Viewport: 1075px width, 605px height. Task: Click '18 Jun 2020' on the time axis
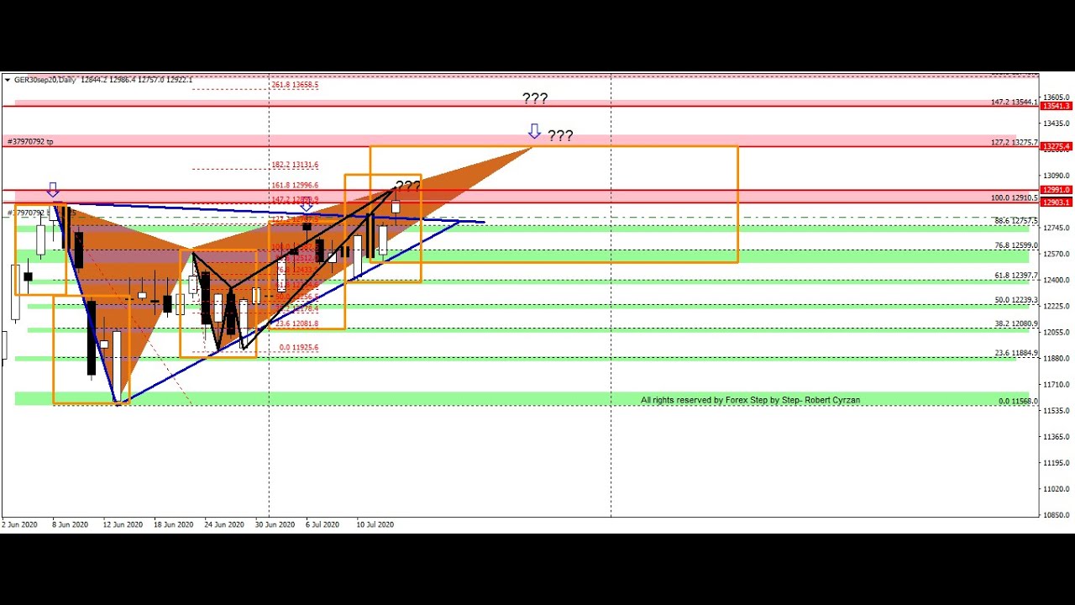pyautogui.click(x=173, y=524)
